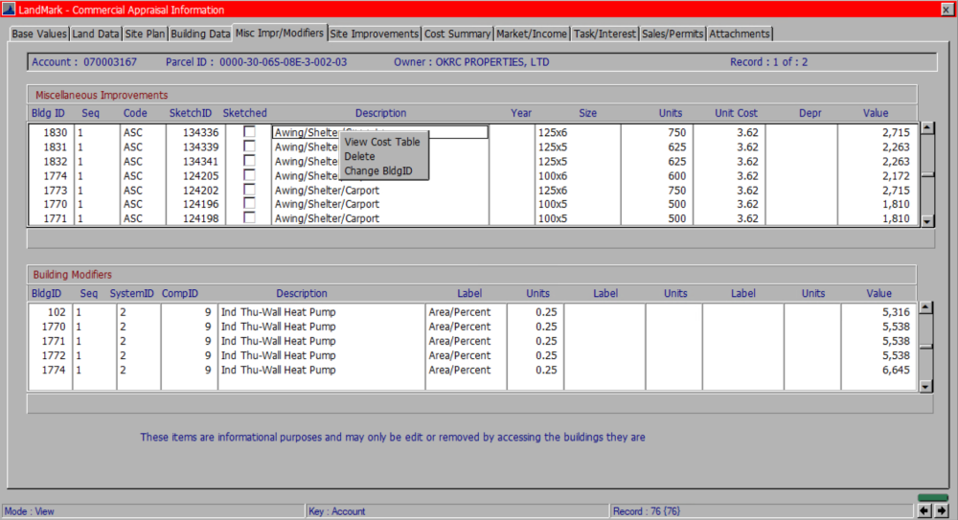Toggle Sketched checkbox for SketchID 124198

[249, 217]
